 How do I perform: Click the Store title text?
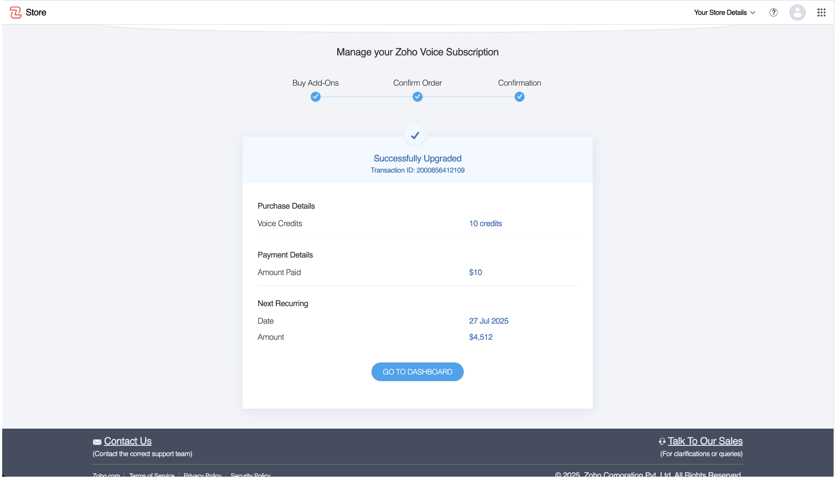point(36,12)
